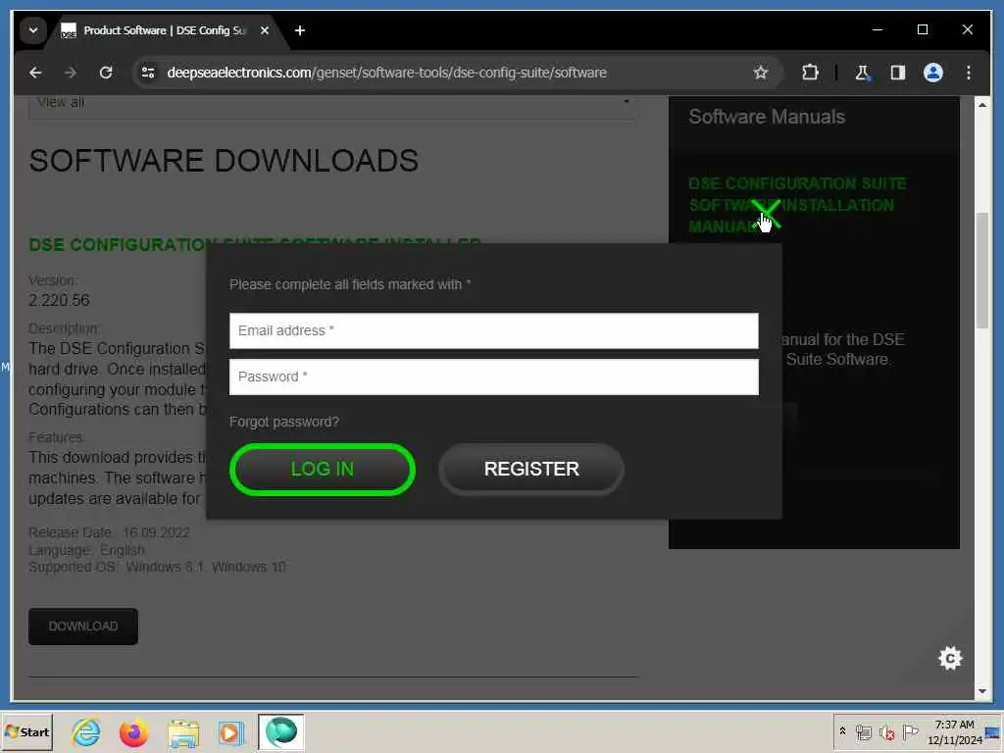Open the Windows Start menu
Viewport: 1004px width, 753px height.
coord(26,731)
